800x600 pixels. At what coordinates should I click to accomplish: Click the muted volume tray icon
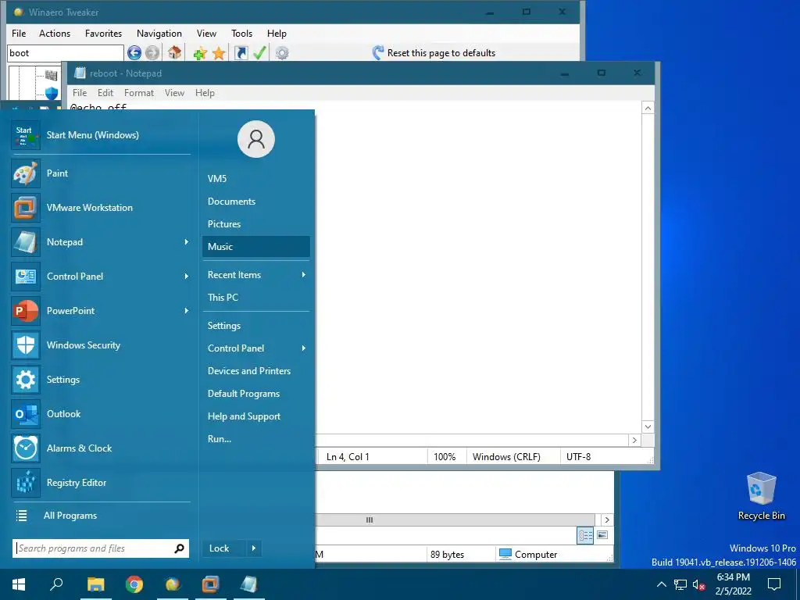(698, 584)
